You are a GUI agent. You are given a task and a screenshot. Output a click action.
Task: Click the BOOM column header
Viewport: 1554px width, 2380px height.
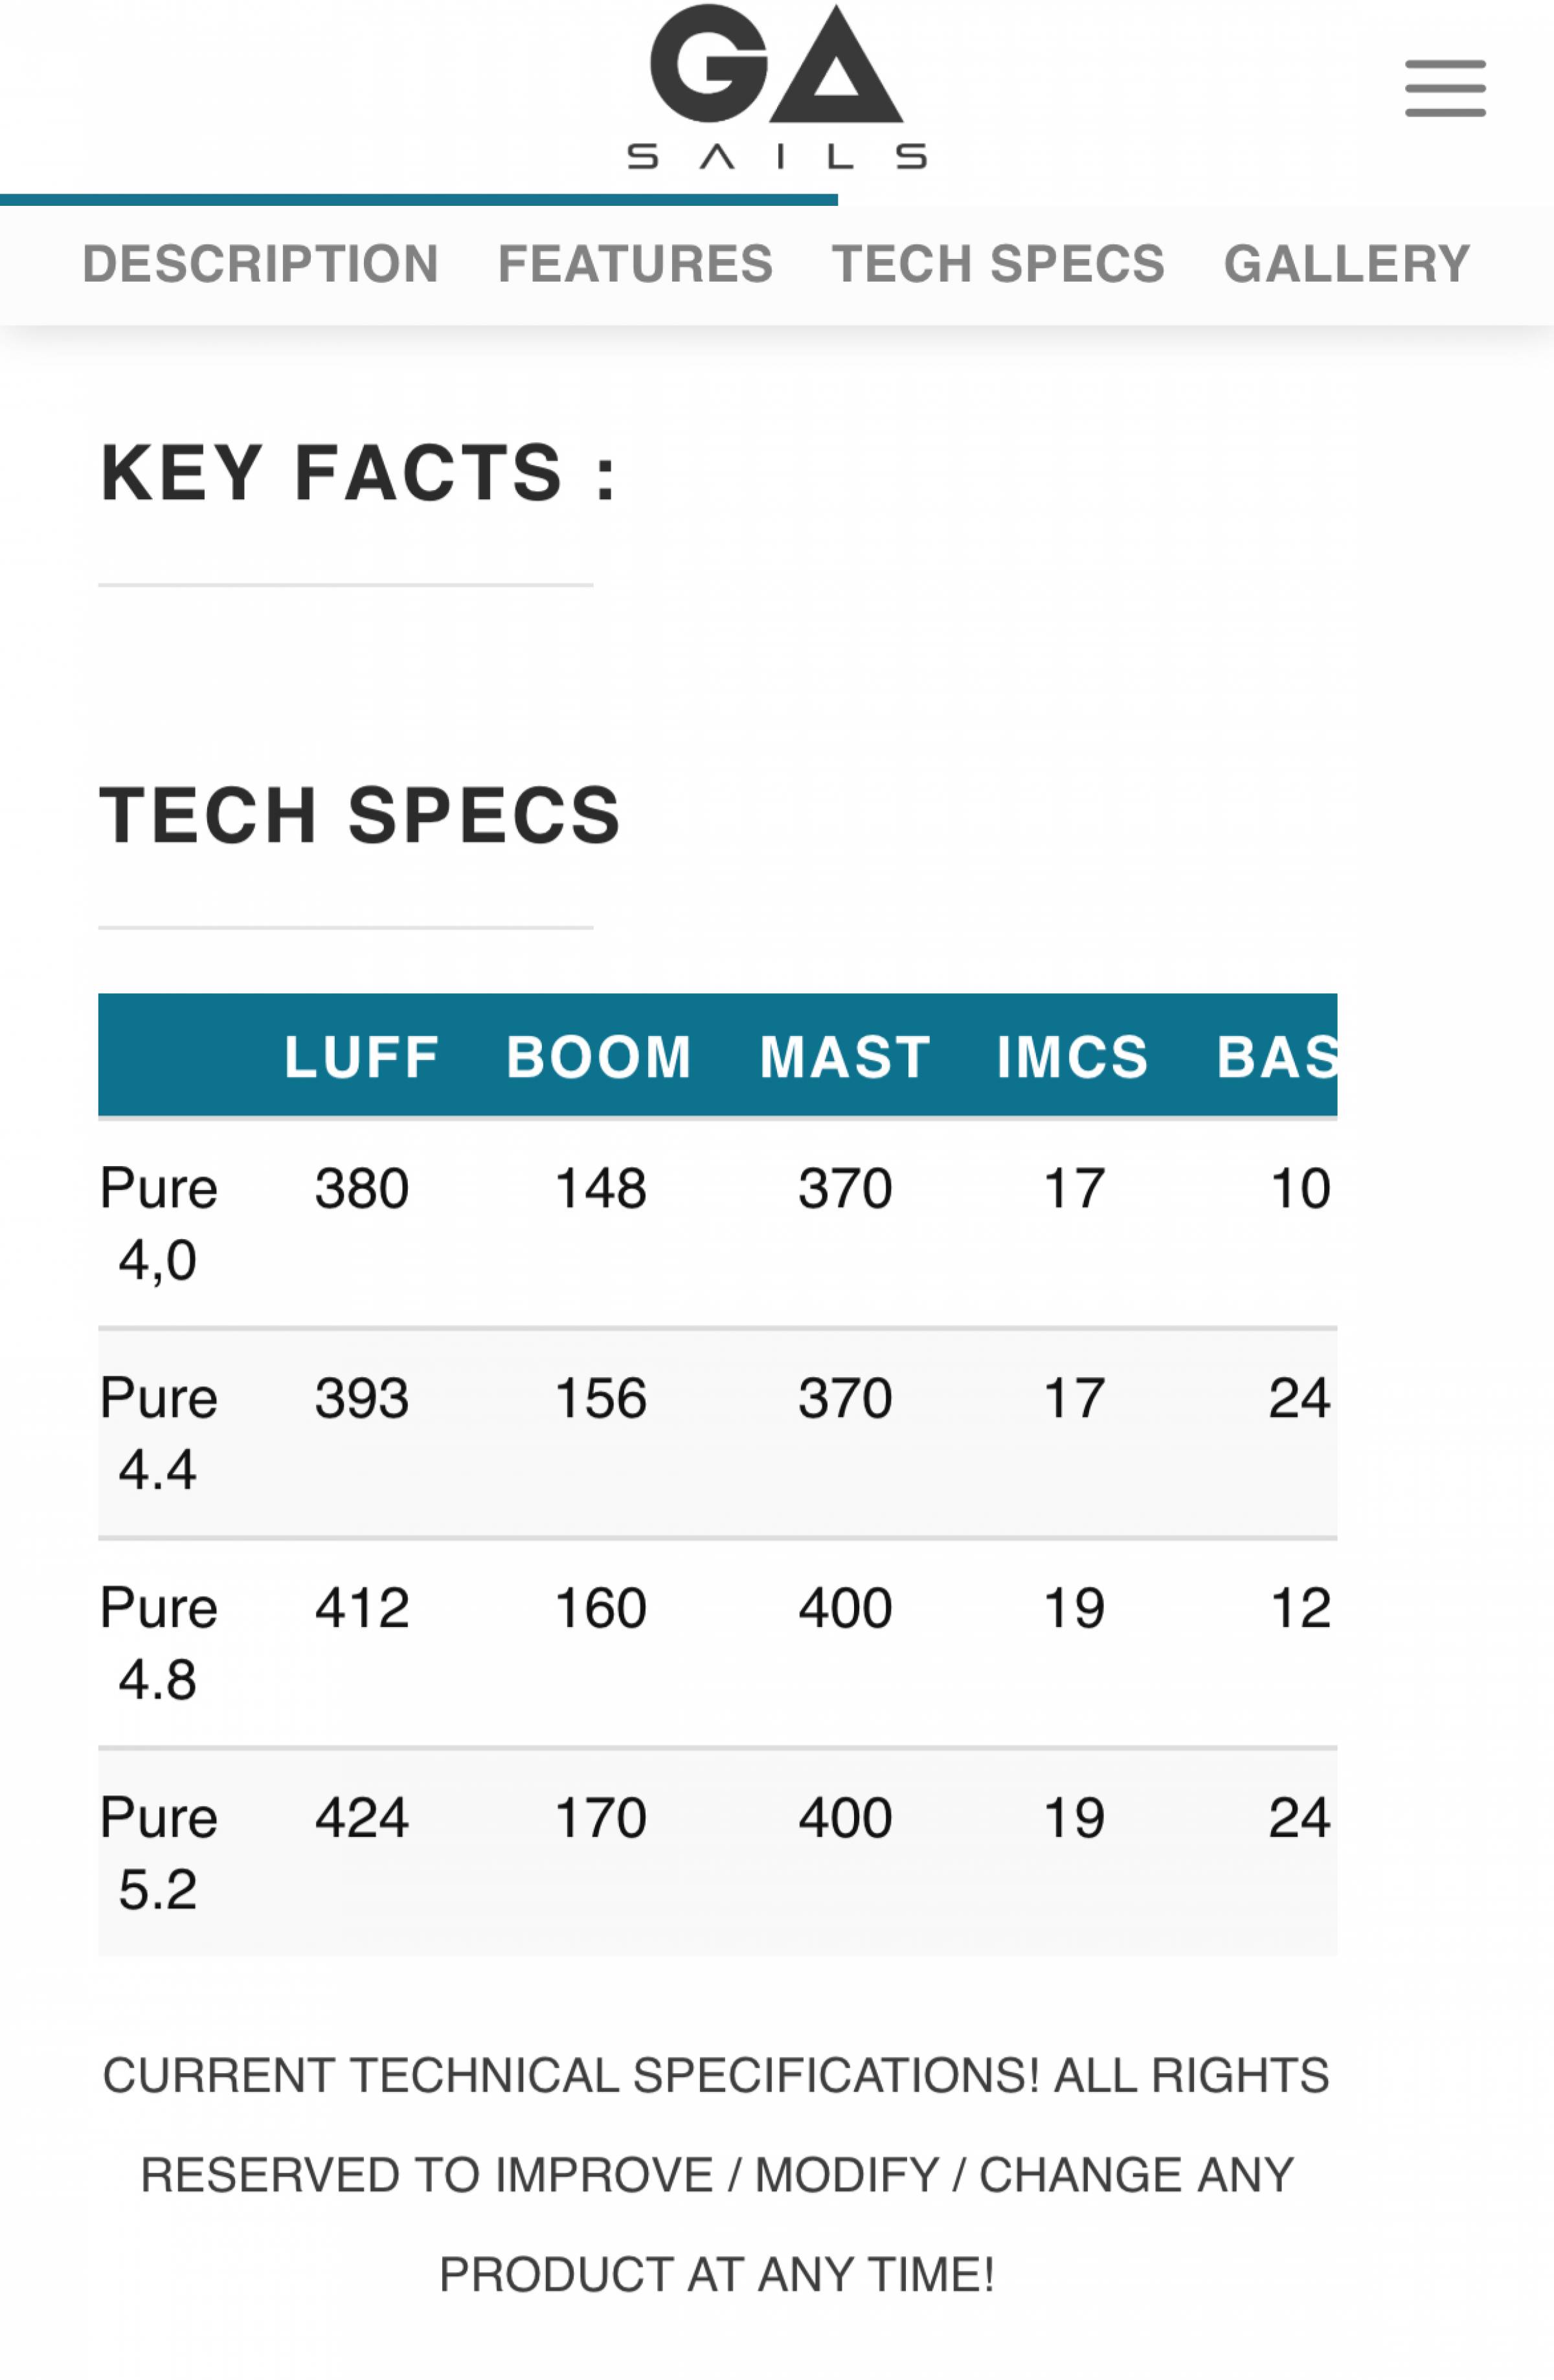pos(599,1056)
